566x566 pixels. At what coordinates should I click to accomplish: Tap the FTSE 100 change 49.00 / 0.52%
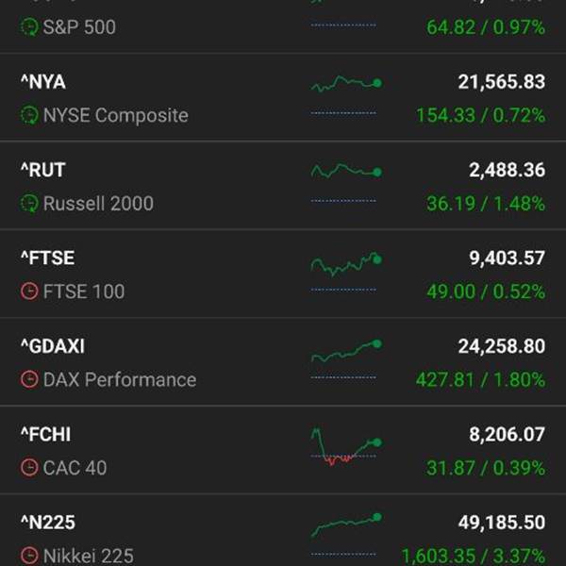pos(485,291)
